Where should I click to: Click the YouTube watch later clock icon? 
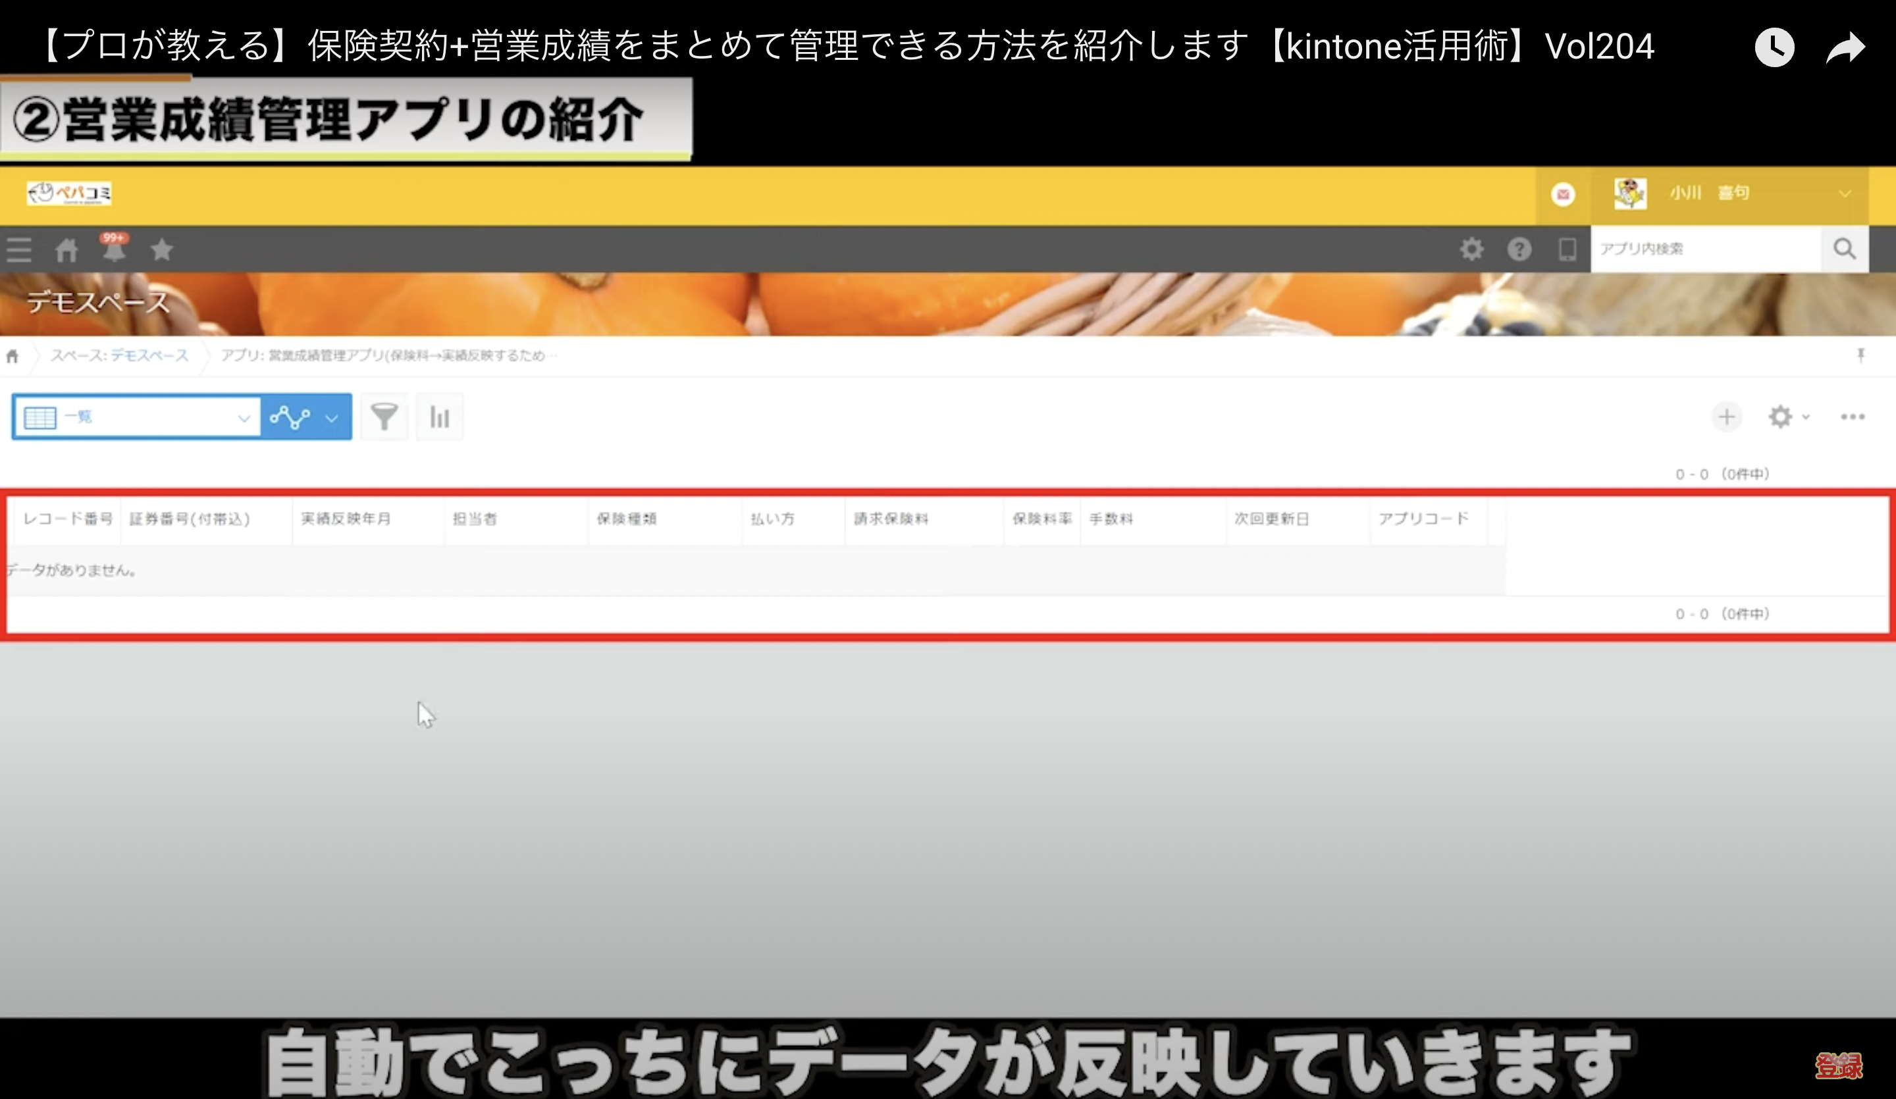pyautogui.click(x=1774, y=47)
